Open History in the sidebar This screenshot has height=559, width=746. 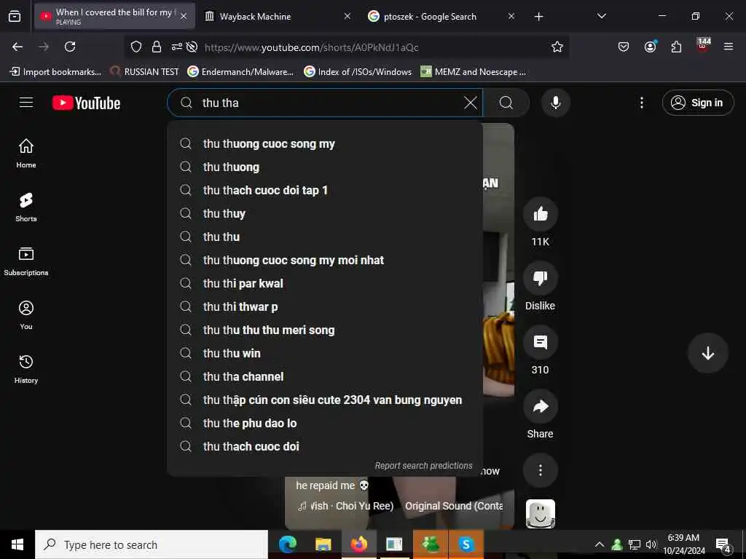pos(26,369)
